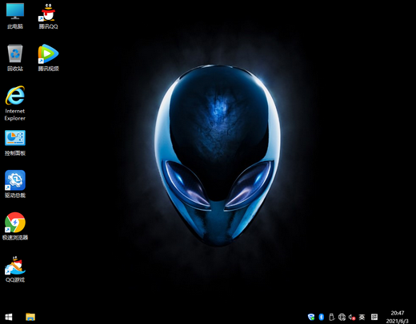Open the 此电脑 desktop icon
416x324 pixels.
point(15,16)
